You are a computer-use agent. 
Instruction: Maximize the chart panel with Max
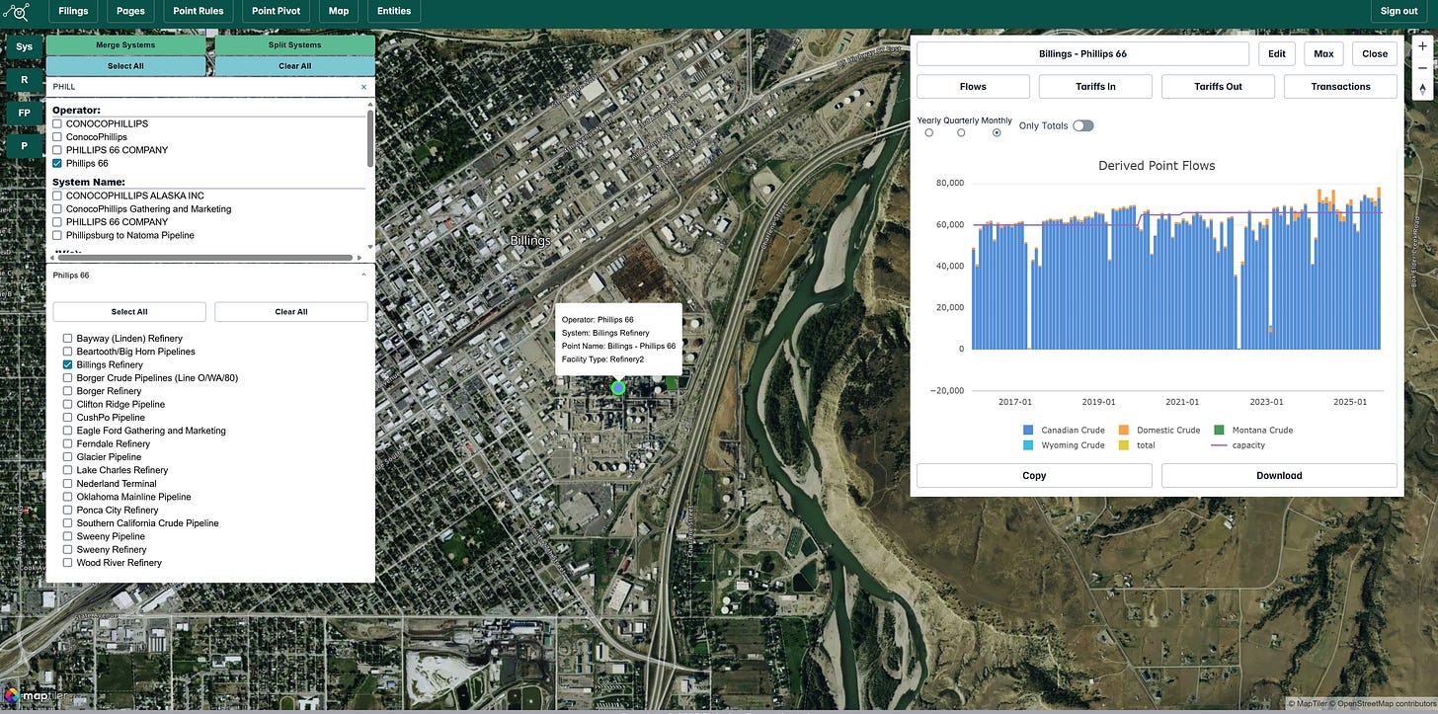click(1323, 54)
